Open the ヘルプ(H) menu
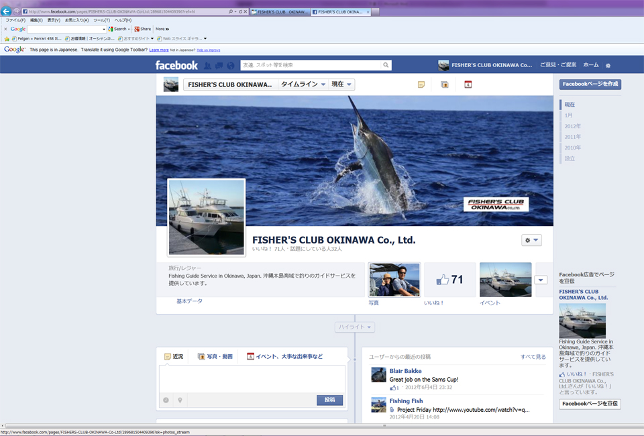The width and height of the screenshot is (644, 436). coord(123,20)
